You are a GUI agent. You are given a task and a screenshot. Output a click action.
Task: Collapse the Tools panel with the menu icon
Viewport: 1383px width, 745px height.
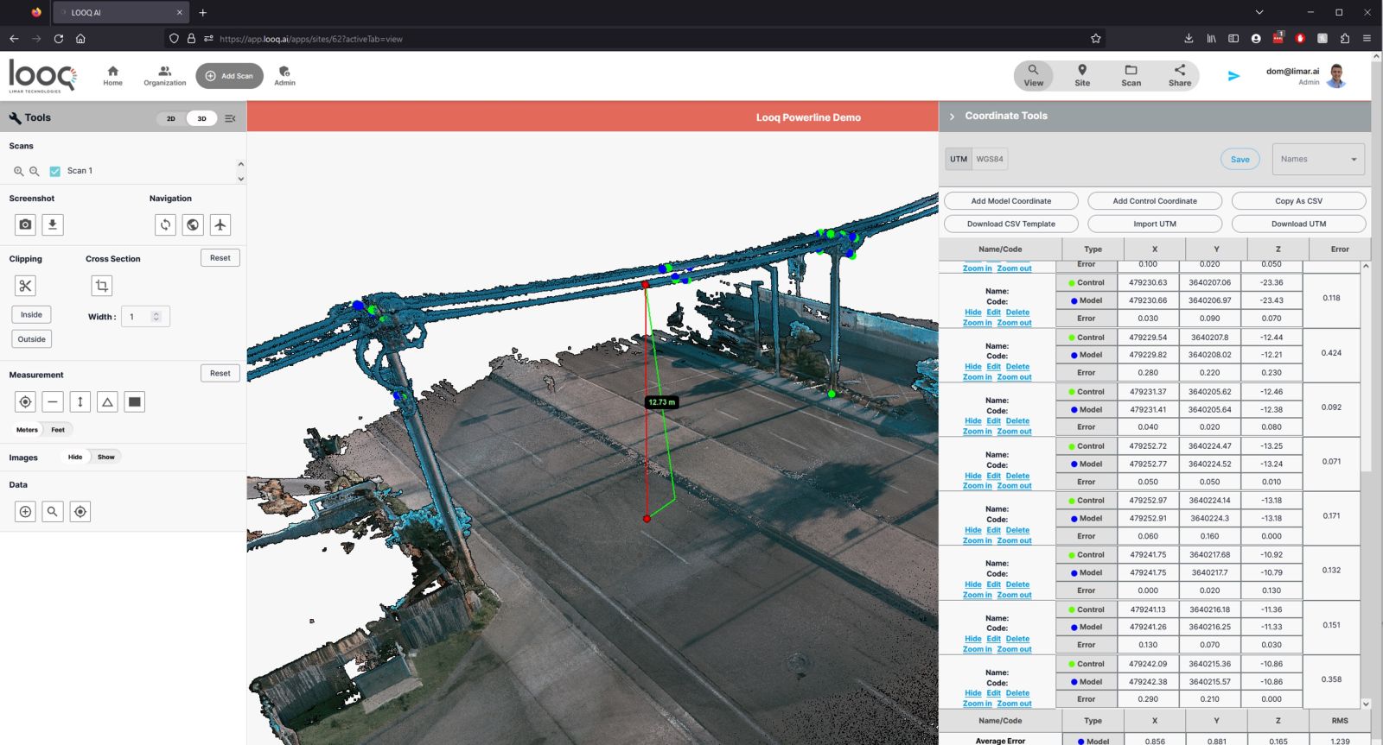coord(230,118)
